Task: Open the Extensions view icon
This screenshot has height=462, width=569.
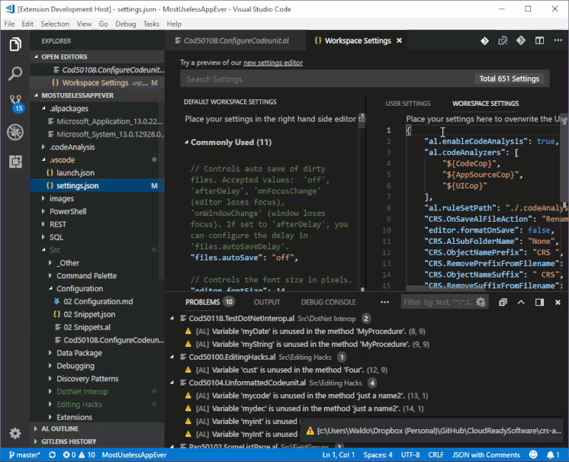Action: point(15,162)
